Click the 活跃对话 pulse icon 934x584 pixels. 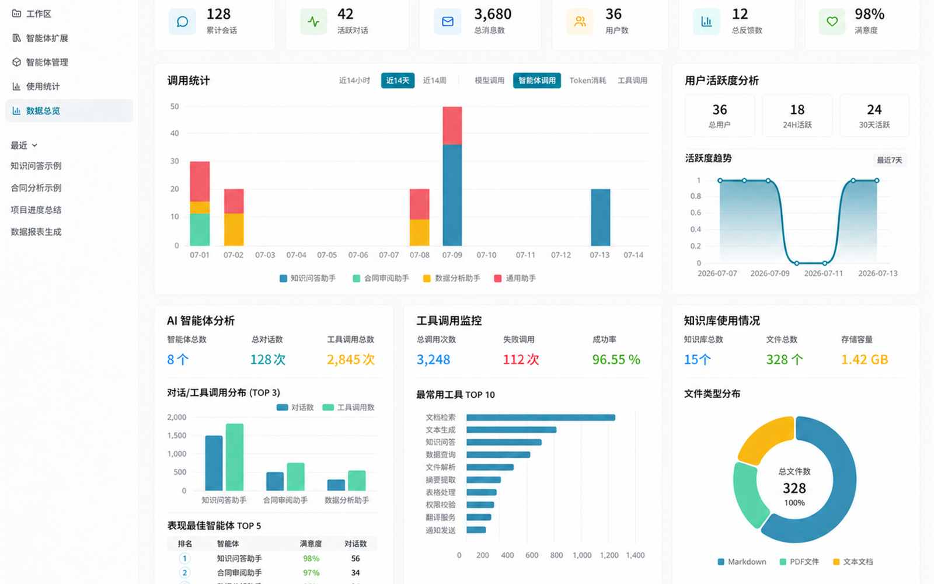coord(313,22)
